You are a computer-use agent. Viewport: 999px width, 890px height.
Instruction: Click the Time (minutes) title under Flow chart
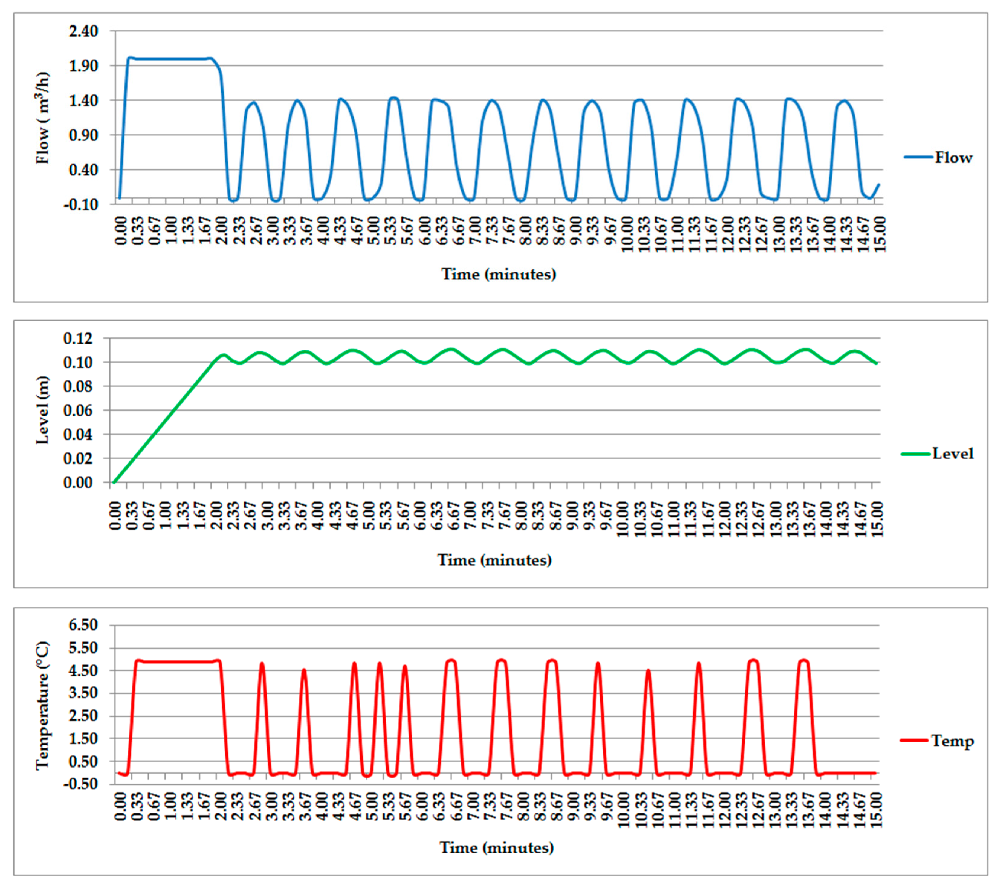click(x=499, y=274)
